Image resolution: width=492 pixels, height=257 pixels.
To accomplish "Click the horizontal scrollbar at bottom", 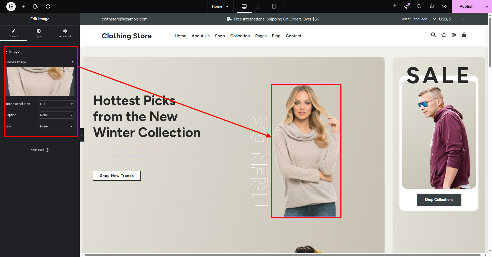I will (x=282, y=255).
